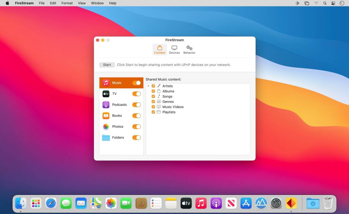Image resolution: width=349 pixels, height=214 pixels.
Task: Uncheck the Albums checkbox
Action: tap(153, 91)
